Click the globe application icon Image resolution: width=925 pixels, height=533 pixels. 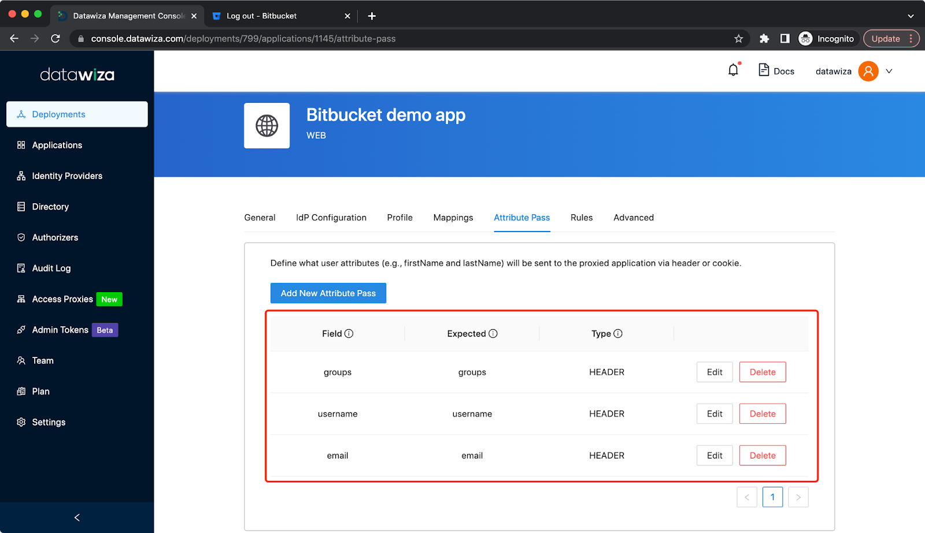pos(267,125)
